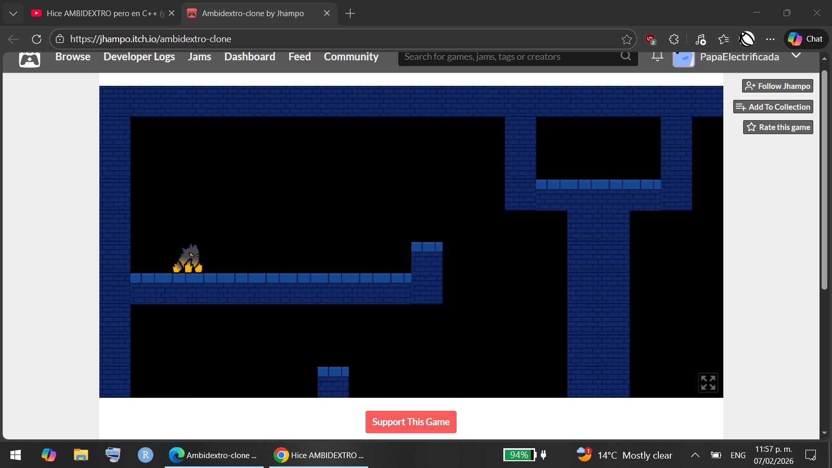
Task: Go to the itch.io home logo
Action: click(x=30, y=59)
